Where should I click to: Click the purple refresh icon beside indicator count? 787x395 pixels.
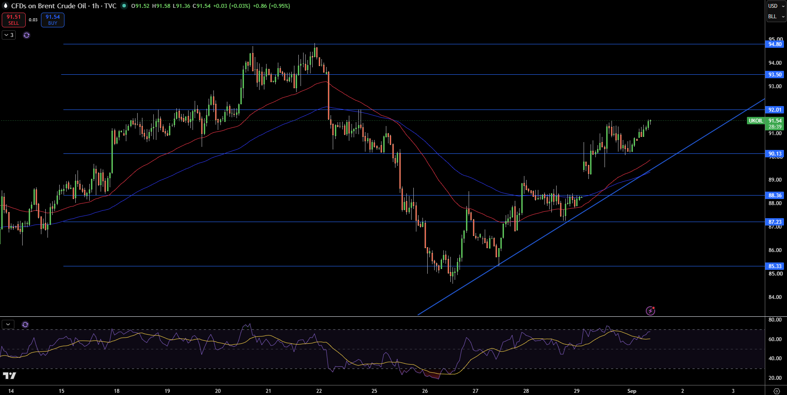(x=27, y=35)
